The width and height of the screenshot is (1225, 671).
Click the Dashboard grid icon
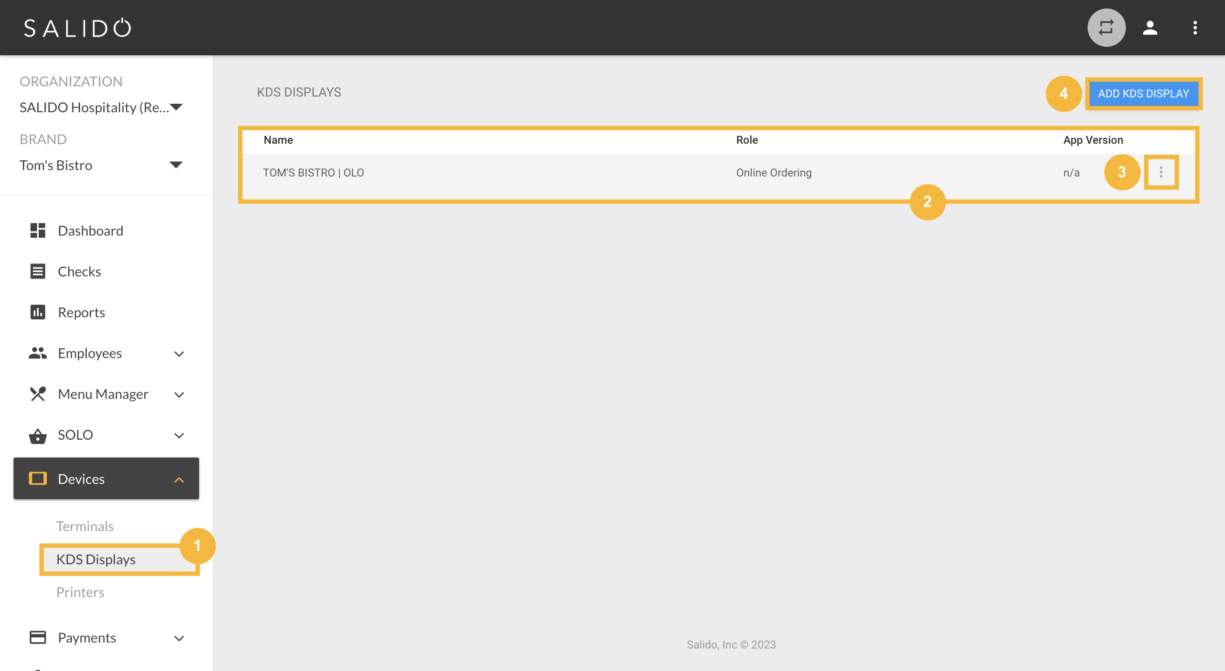(37, 230)
